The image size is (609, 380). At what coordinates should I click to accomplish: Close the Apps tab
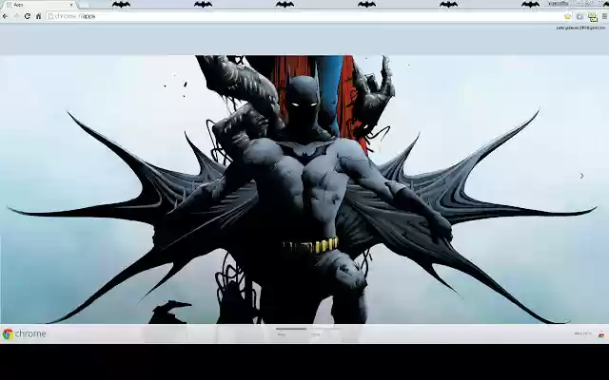coord(71,5)
